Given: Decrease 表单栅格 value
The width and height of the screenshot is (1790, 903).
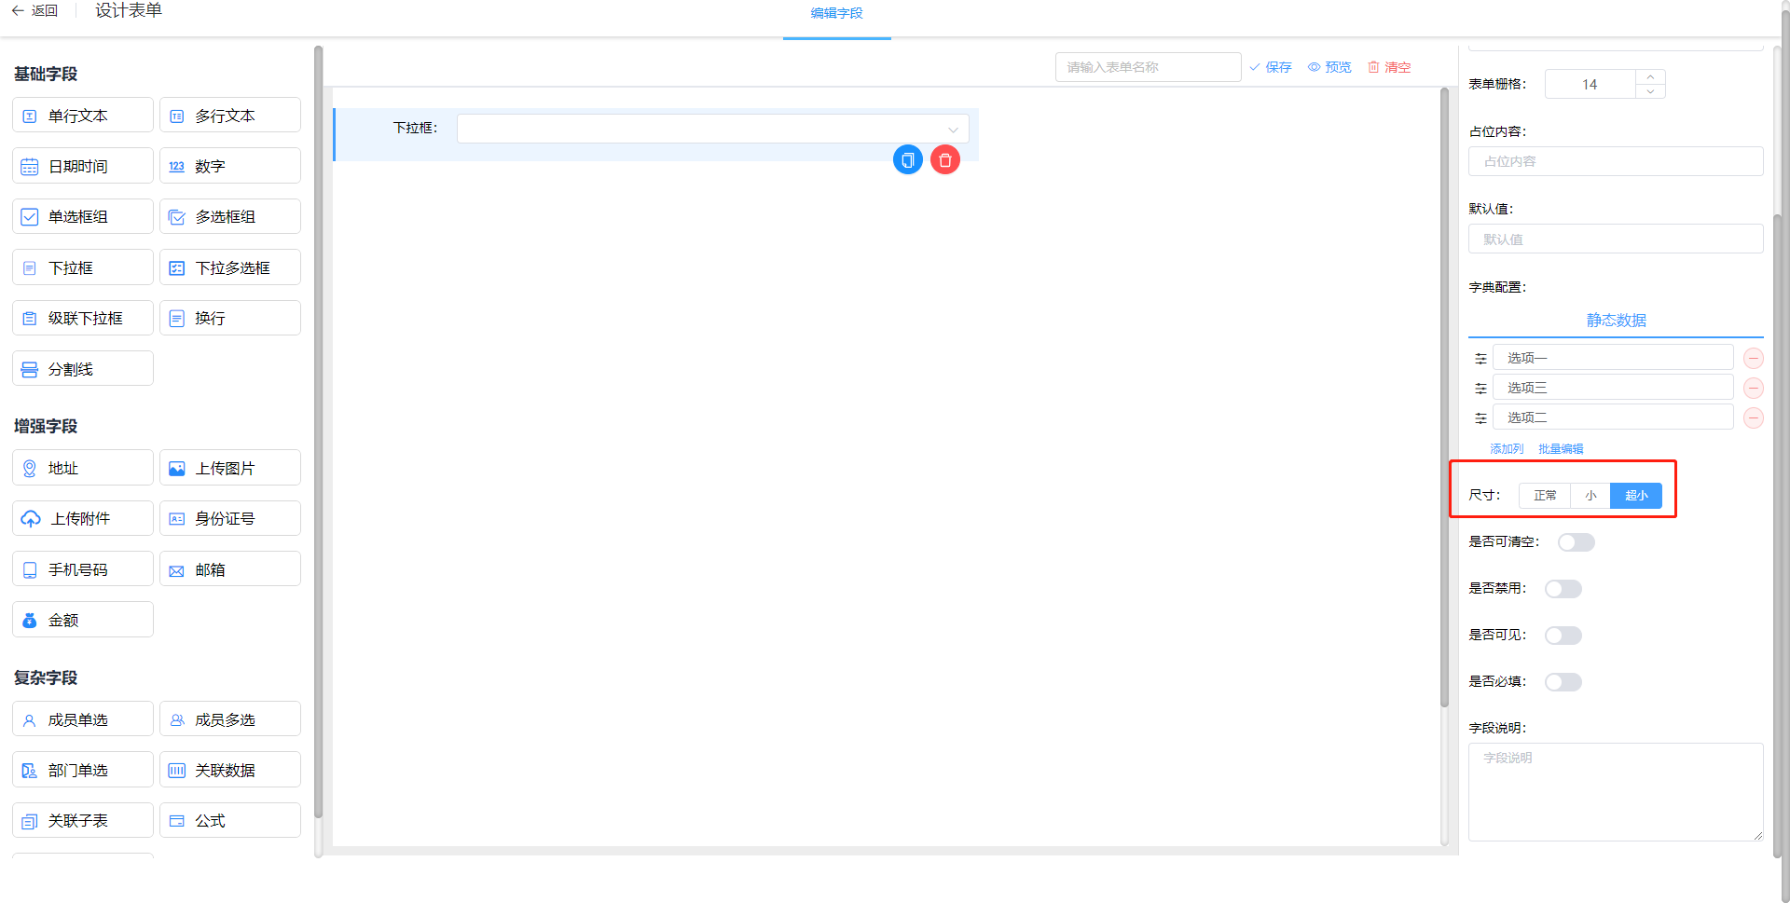Looking at the screenshot, I should coord(1650,91).
